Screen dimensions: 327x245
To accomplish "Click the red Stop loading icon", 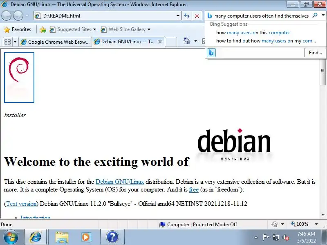I will tap(197, 16).
